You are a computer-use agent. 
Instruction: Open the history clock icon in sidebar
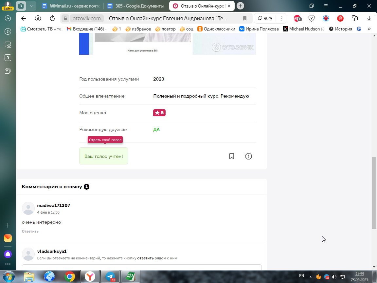pyautogui.click(x=8, y=18)
